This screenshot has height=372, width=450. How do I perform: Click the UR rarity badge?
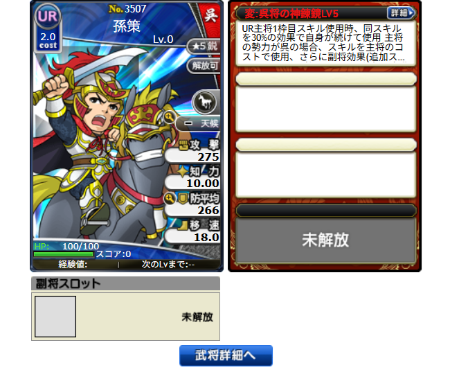(48, 17)
